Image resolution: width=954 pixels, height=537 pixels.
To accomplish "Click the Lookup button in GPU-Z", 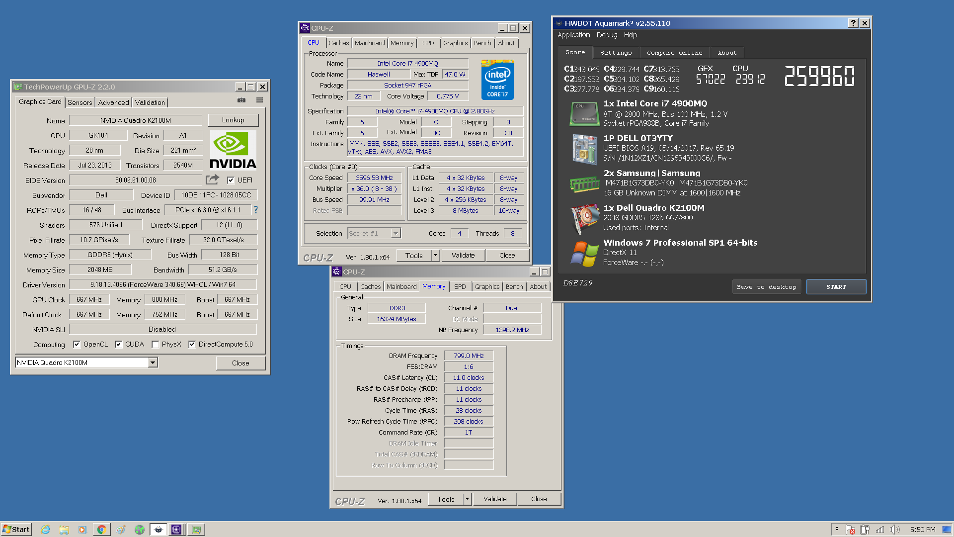I will coord(233,120).
